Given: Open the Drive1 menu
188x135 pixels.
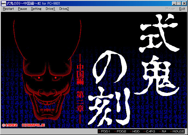Looking at the screenshot, I should [x=50, y=9].
